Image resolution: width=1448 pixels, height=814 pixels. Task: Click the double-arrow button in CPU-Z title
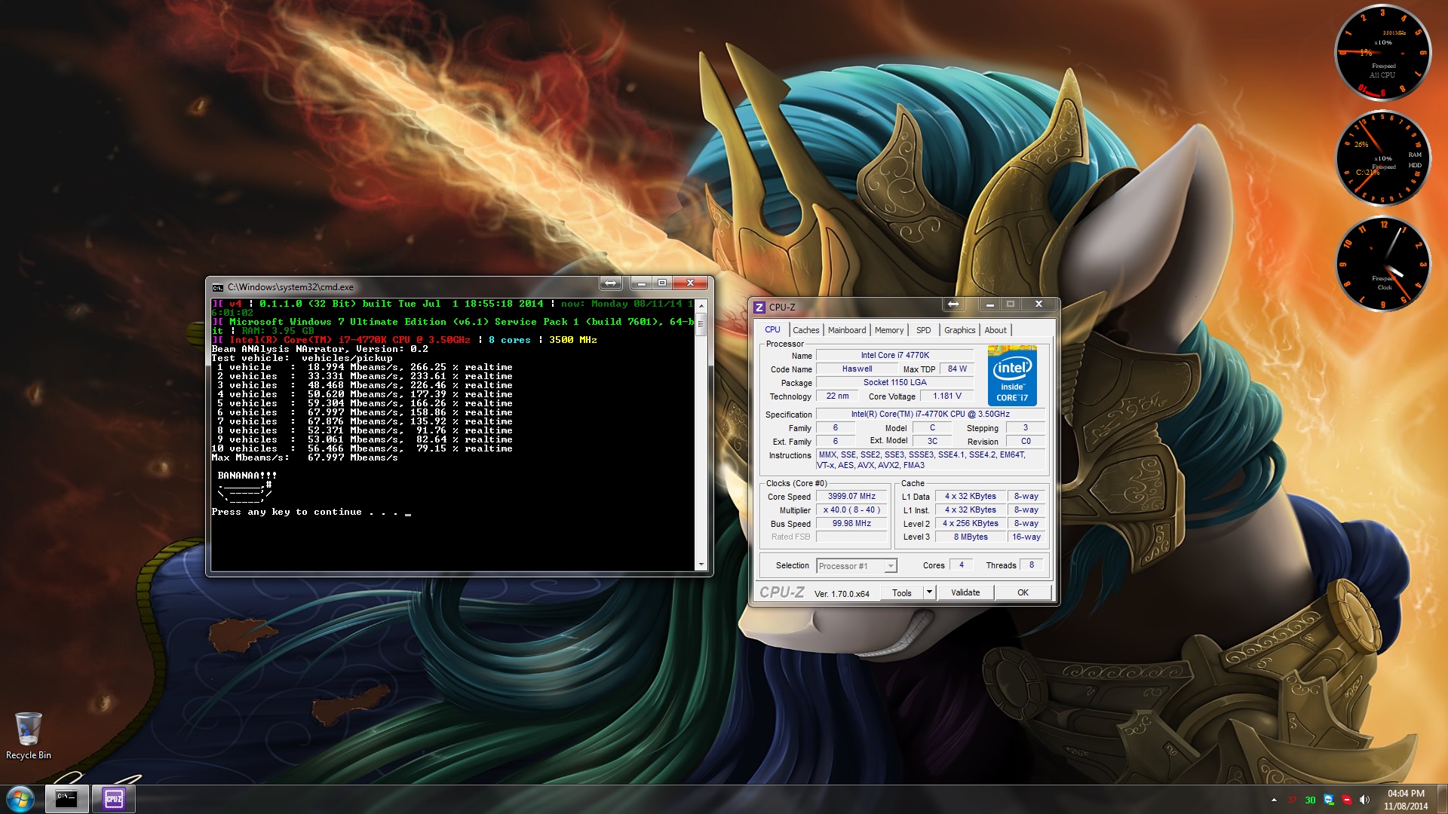(953, 304)
